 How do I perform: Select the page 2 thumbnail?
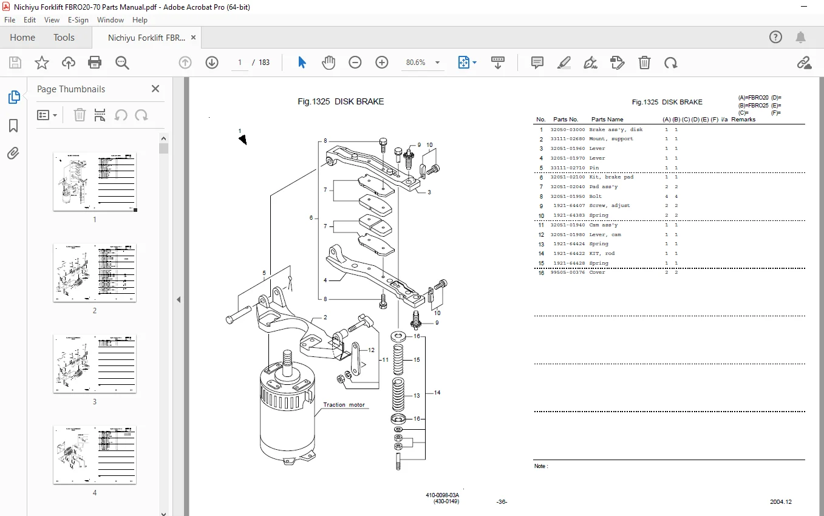click(x=95, y=273)
